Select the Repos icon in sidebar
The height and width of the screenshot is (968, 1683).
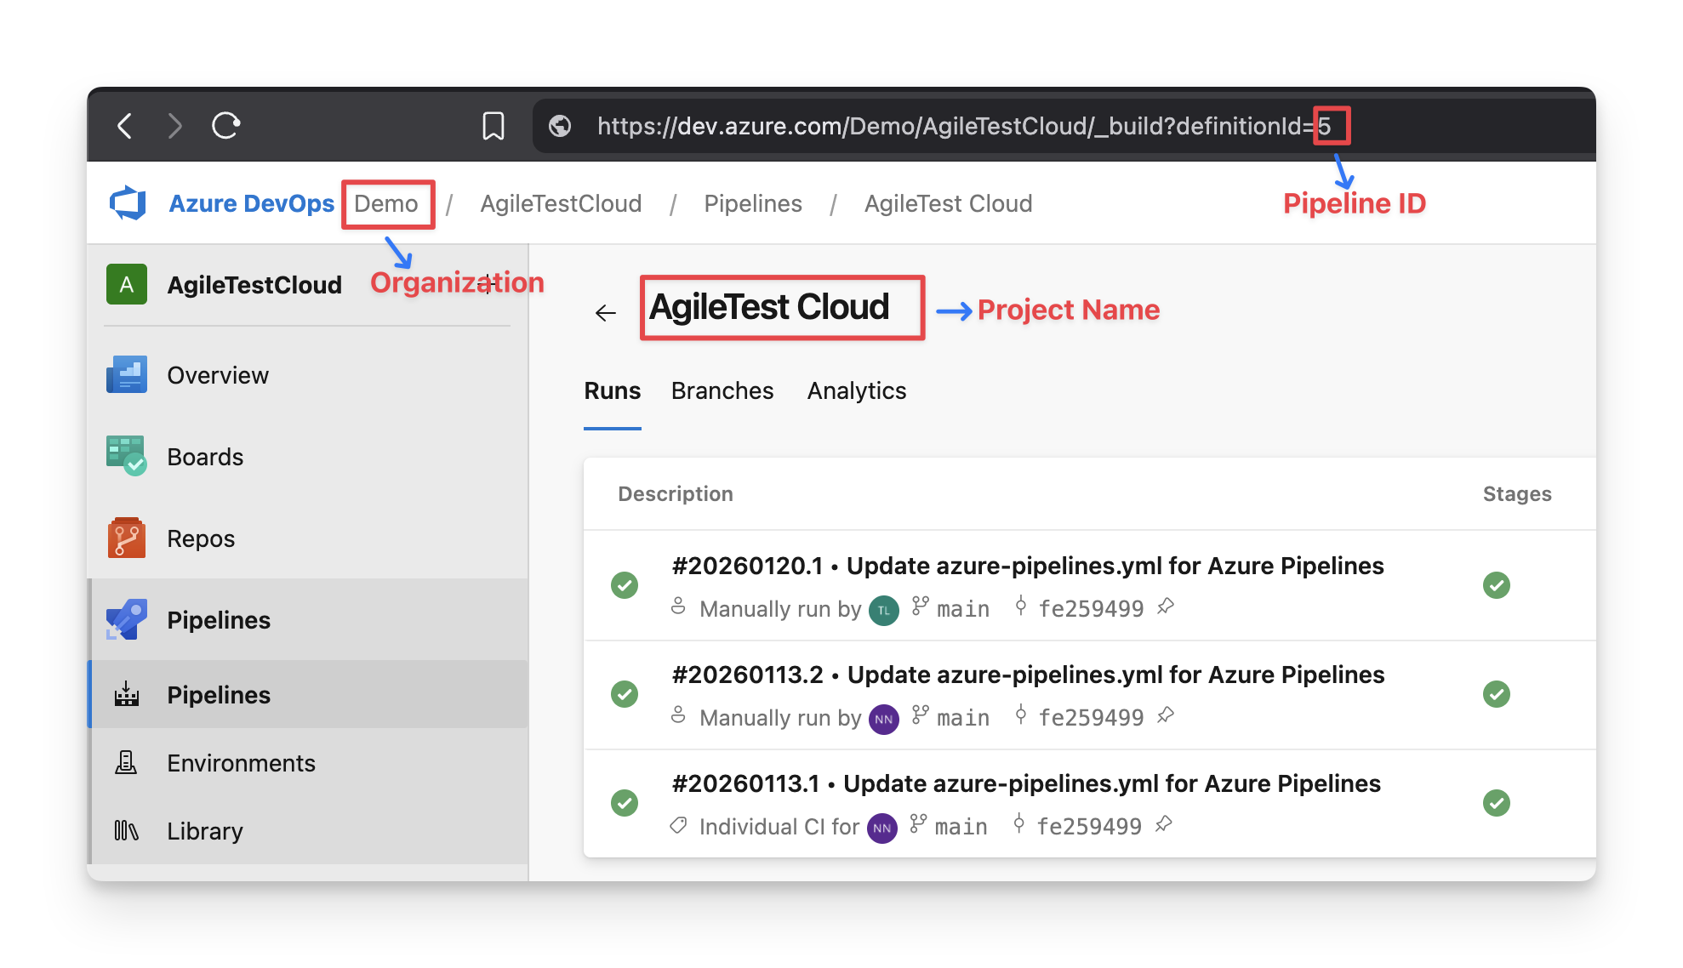125,538
